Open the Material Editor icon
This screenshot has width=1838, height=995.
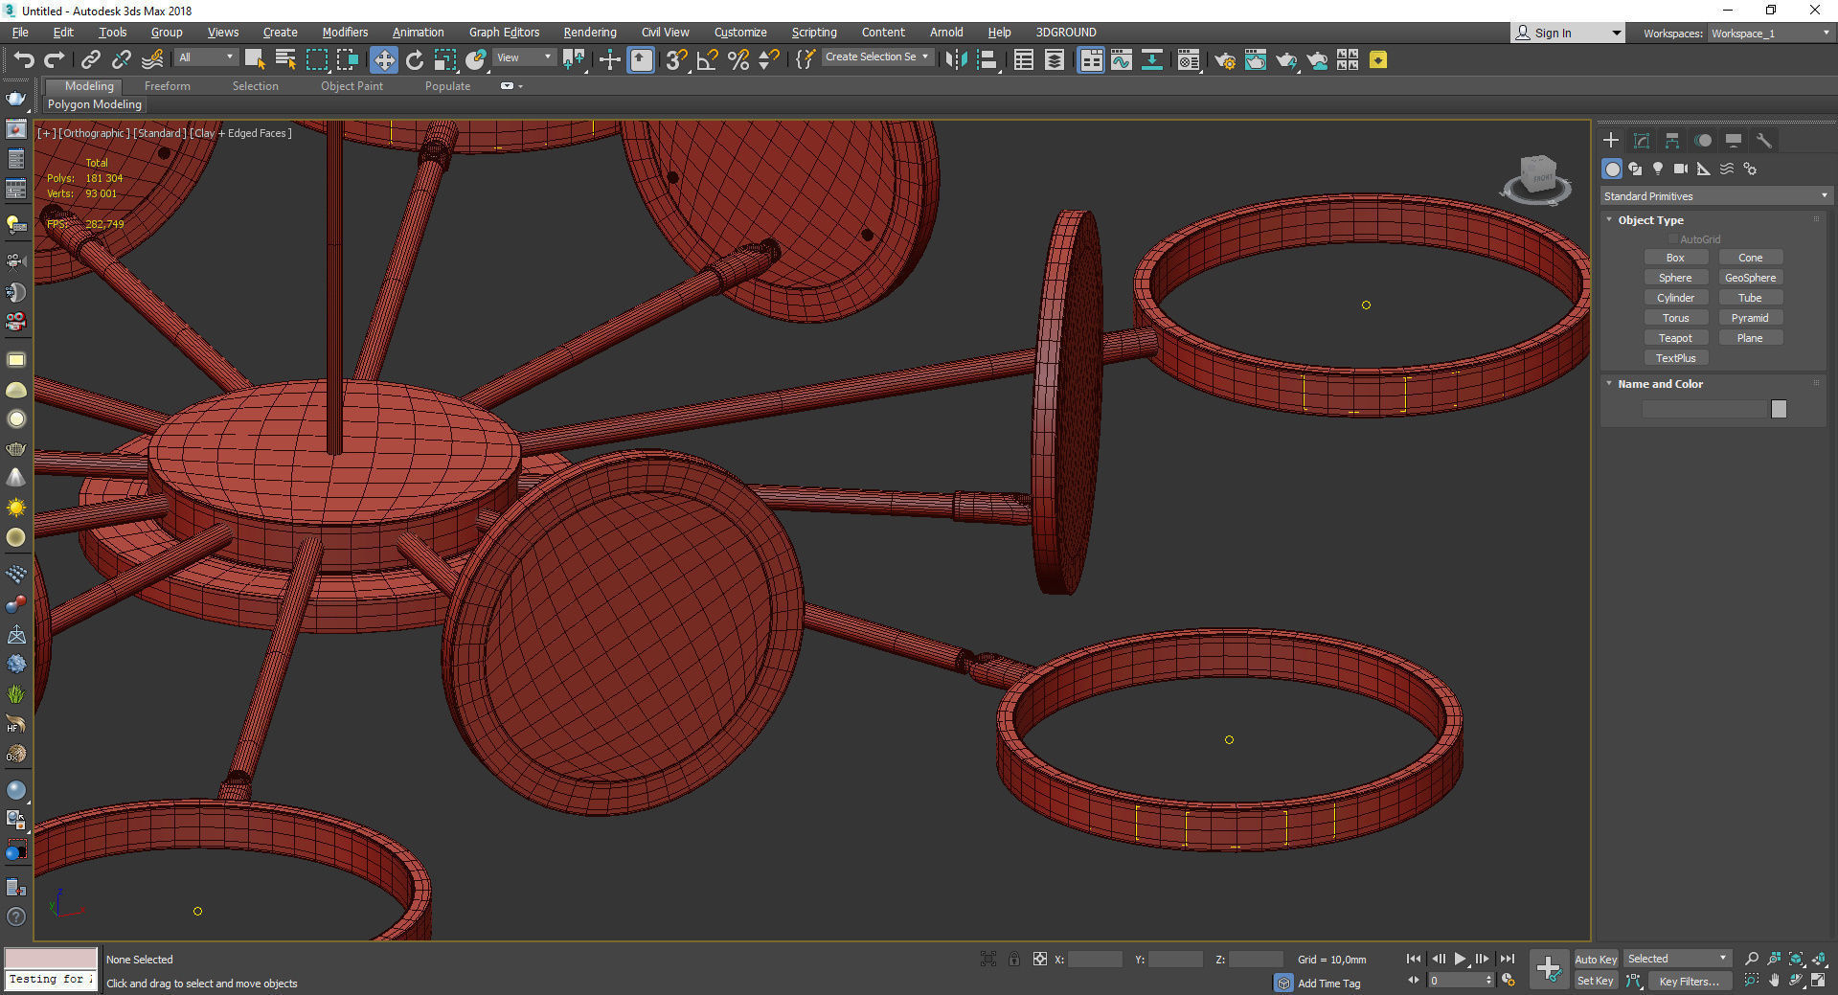1189,60
